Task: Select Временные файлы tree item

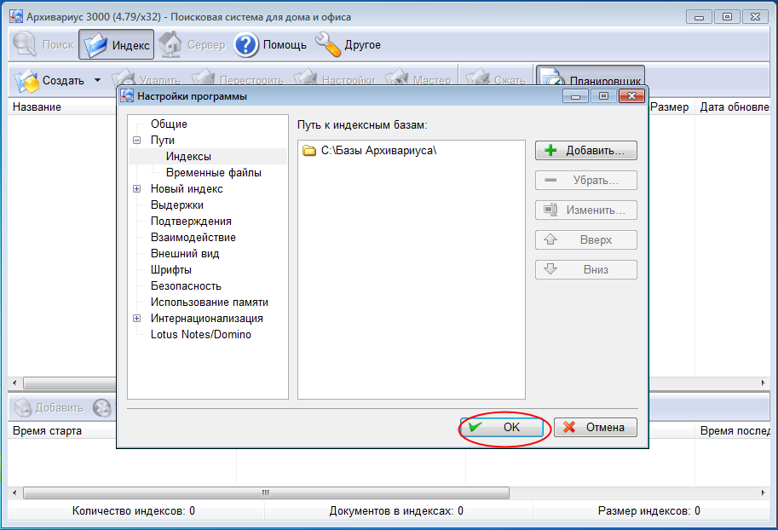Action: click(214, 172)
